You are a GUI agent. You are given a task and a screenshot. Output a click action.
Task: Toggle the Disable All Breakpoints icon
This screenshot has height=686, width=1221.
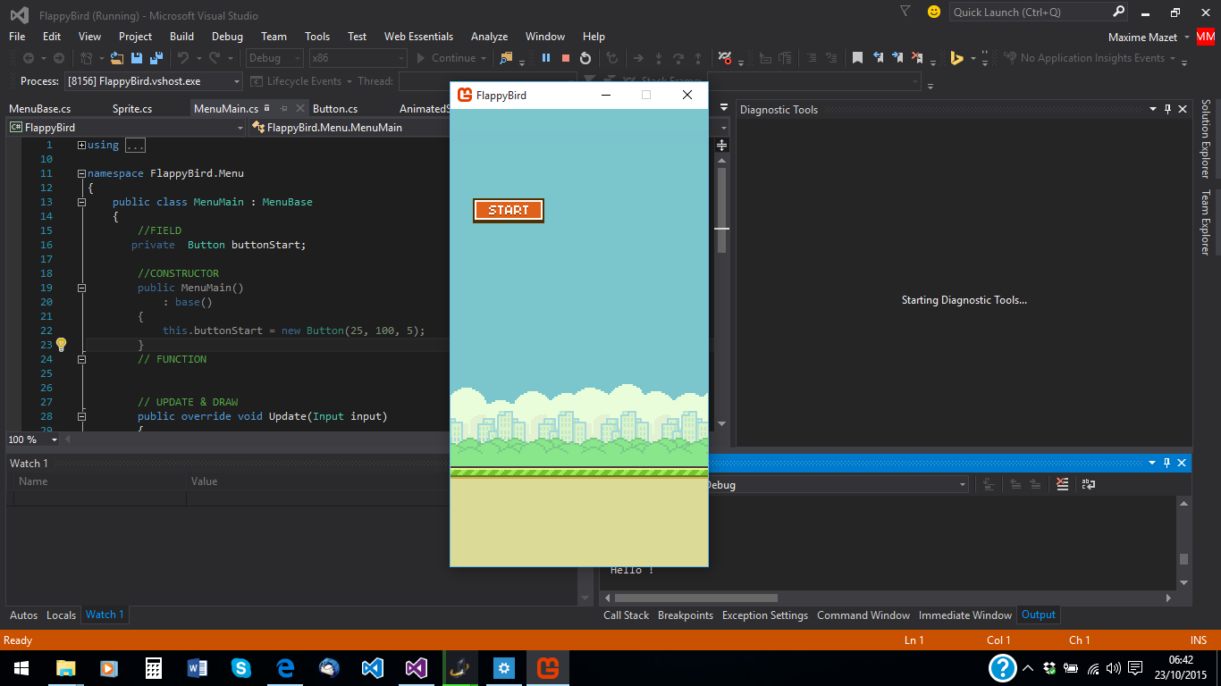[x=723, y=56]
